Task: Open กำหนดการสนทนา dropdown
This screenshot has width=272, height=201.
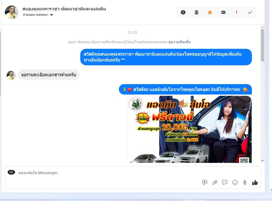Action: point(38,15)
